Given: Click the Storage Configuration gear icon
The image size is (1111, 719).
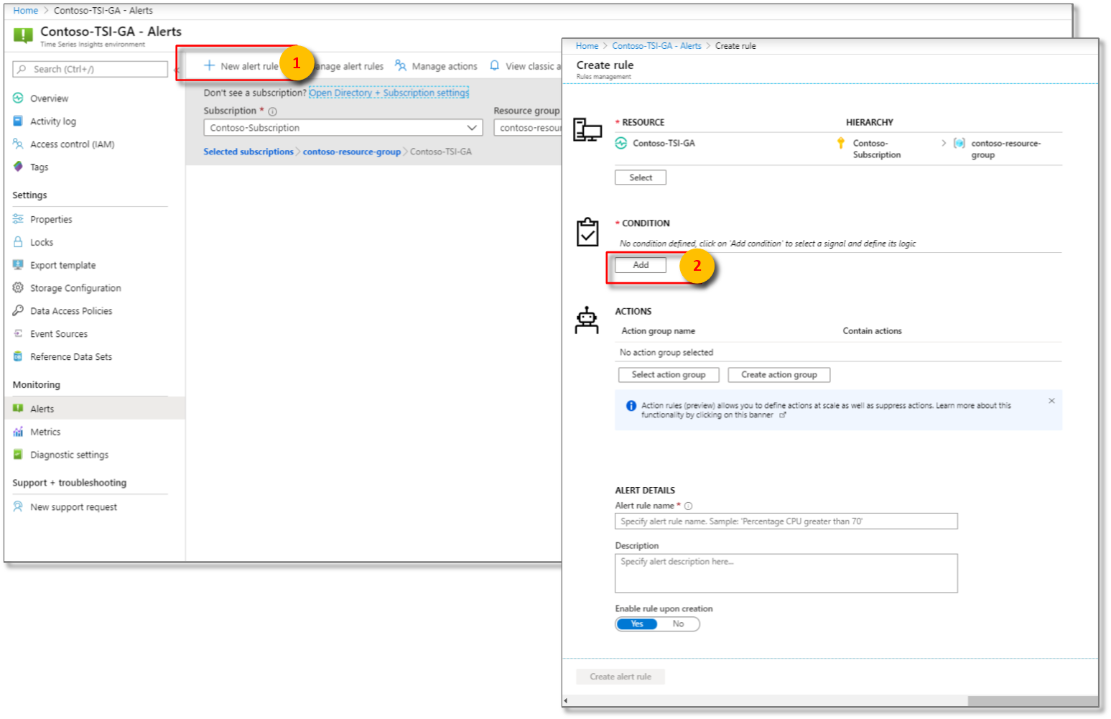Looking at the screenshot, I should pos(18,287).
